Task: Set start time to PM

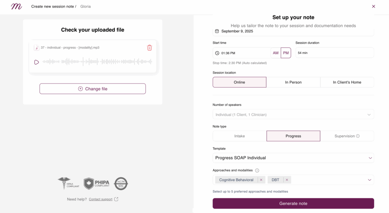Action: point(286,53)
